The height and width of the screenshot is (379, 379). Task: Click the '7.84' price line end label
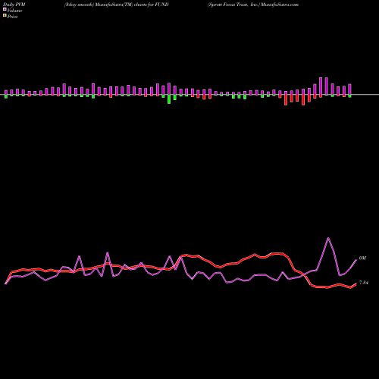tap(364, 283)
